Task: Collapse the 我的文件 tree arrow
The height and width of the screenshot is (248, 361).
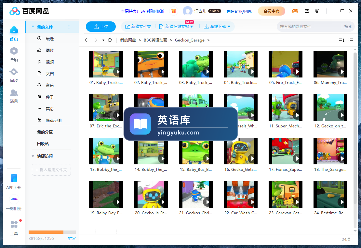Action: (x=33, y=27)
